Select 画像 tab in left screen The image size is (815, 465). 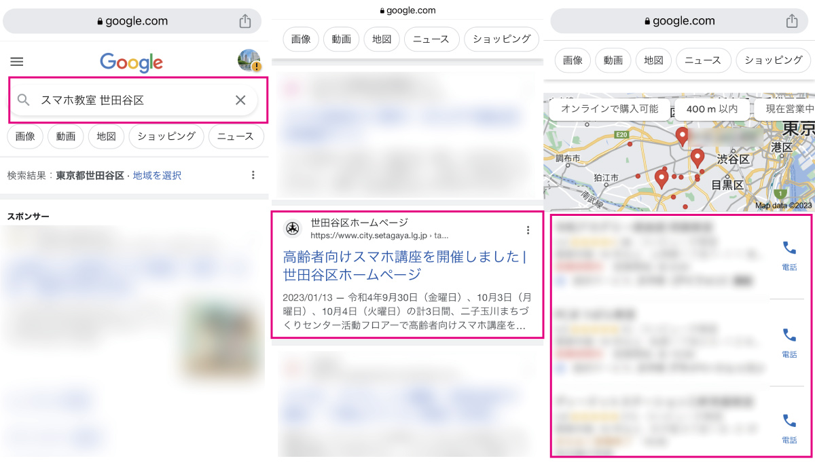pyautogui.click(x=25, y=136)
